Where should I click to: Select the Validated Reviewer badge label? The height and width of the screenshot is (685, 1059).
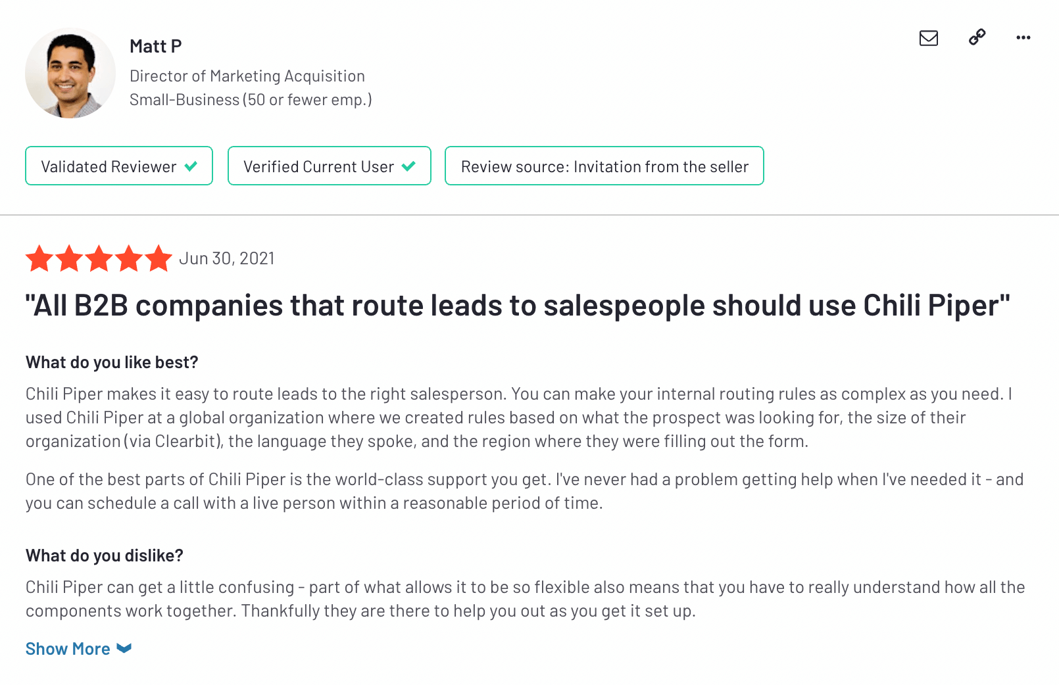tap(109, 166)
